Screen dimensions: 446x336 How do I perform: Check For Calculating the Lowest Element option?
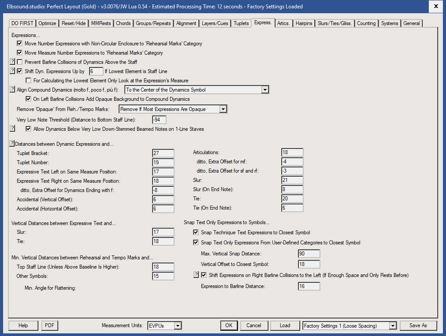(x=28, y=80)
